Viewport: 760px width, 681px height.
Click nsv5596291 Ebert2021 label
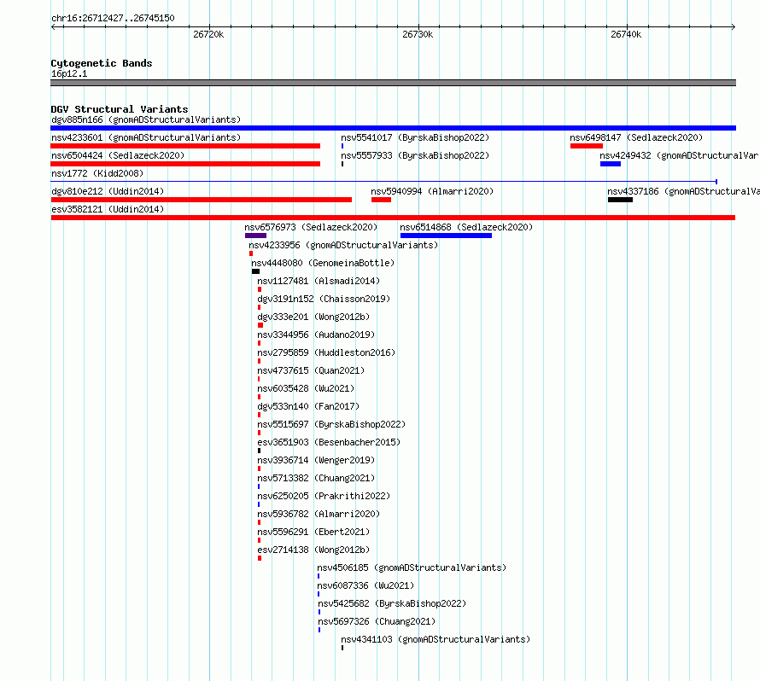point(313,532)
